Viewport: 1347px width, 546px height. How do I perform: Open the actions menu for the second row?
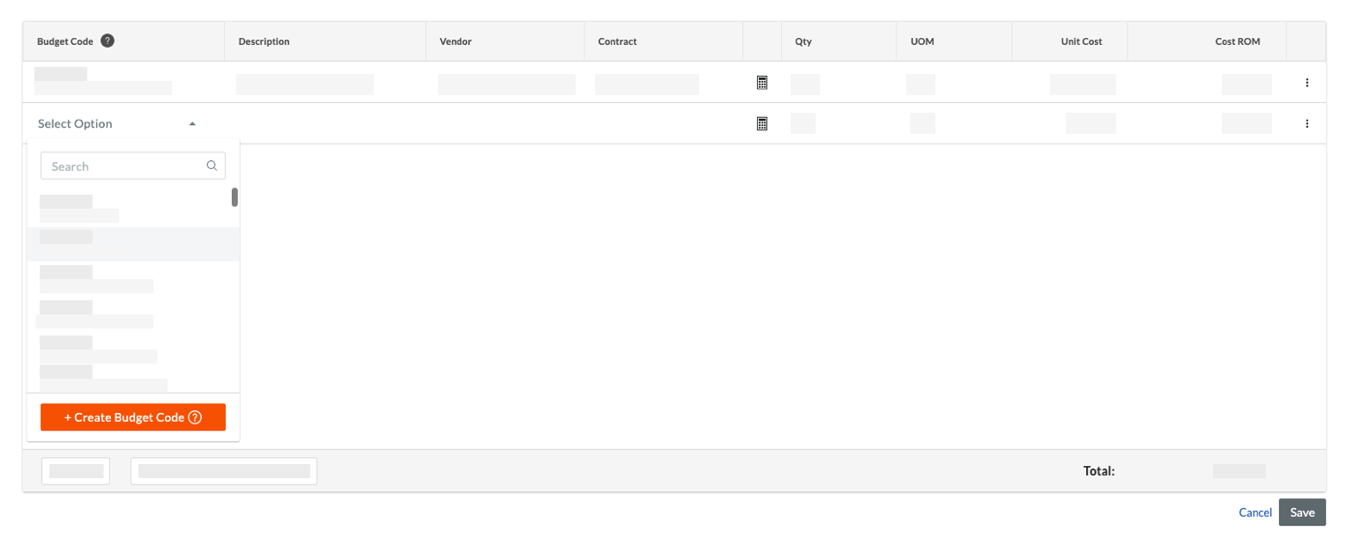tap(1306, 123)
